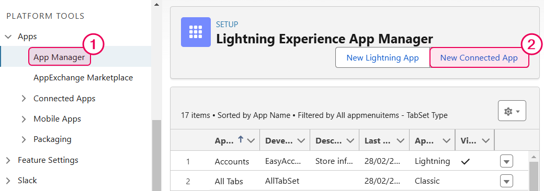This screenshot has height=191, width=544.
Task: Open Developer Name column menu chevron
Action: coord(301,140)
